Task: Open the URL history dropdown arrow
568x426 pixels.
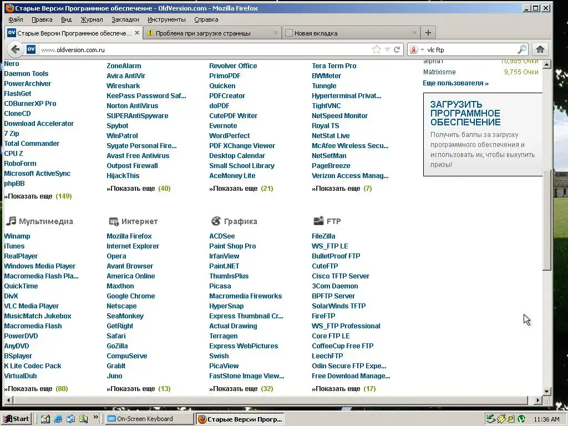Action: [x=387, y=49]
